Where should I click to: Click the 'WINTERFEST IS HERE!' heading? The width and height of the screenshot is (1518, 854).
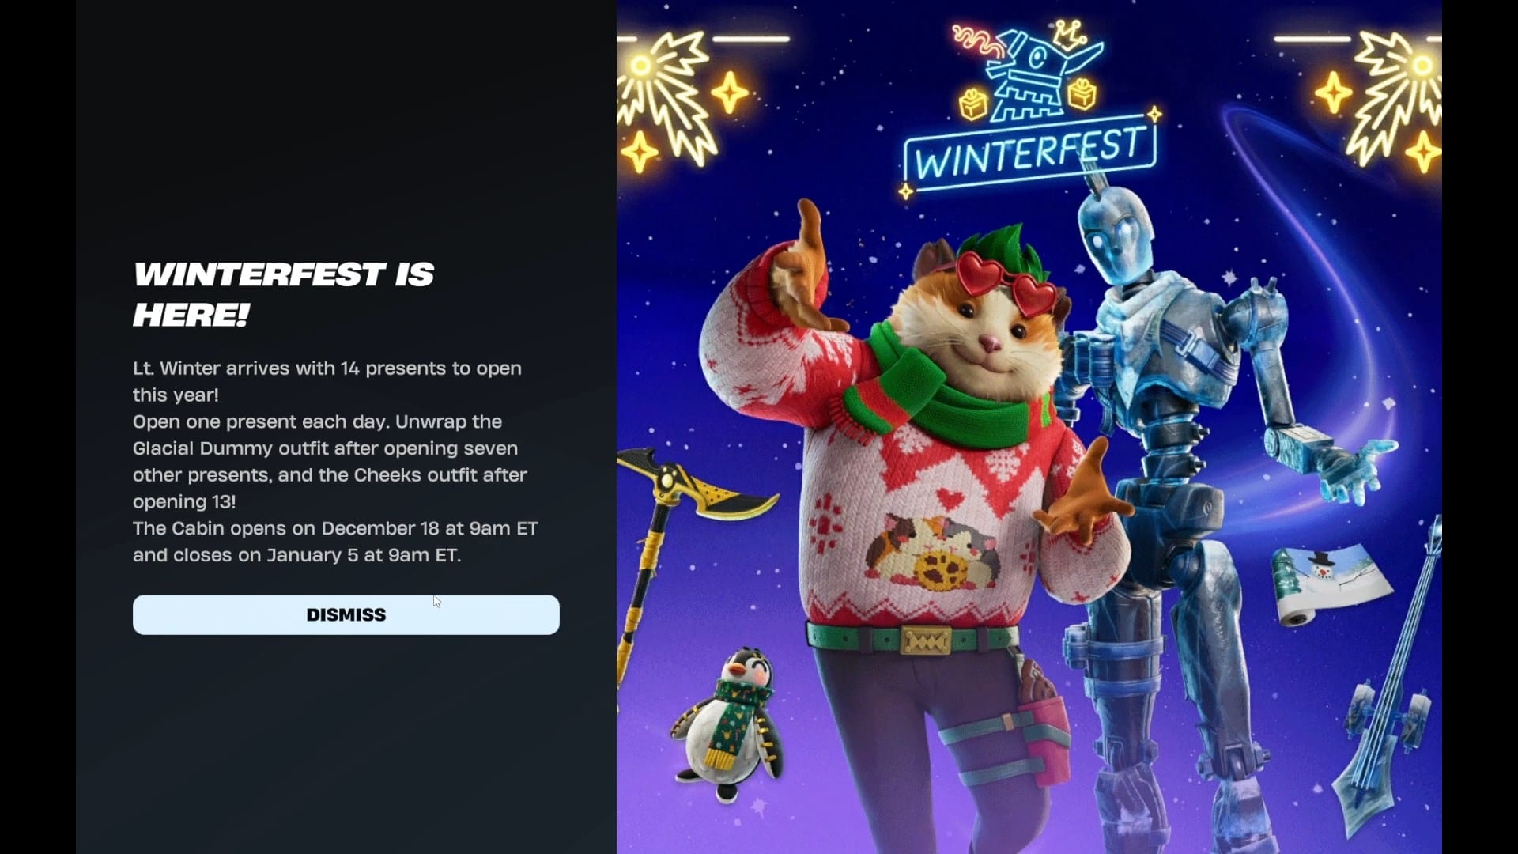[283, 294]
